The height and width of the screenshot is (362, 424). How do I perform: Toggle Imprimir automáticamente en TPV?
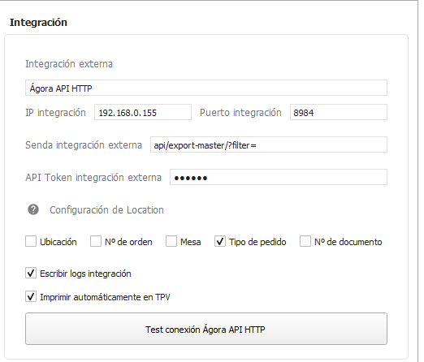tap(31, 296)
